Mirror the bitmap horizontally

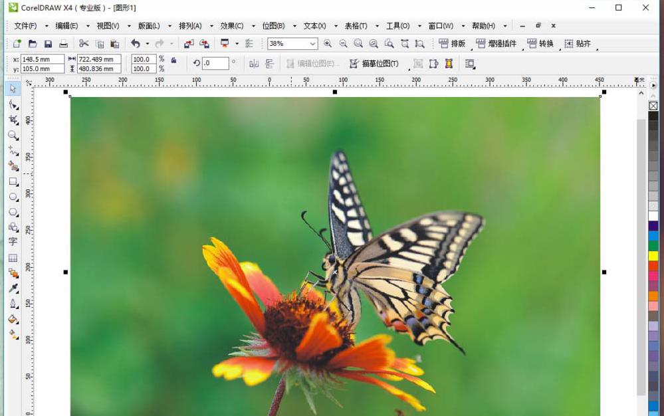[254, 64]
